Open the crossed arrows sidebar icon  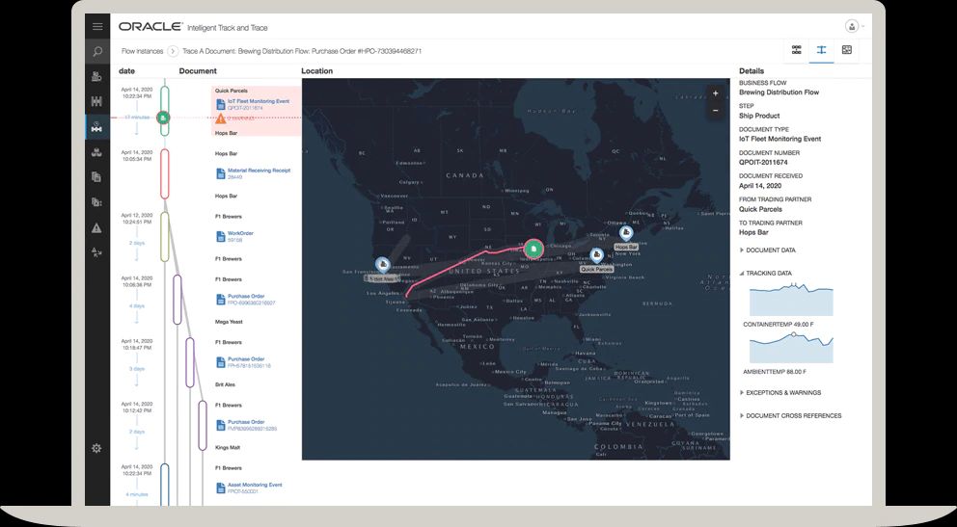coord(96,252)
